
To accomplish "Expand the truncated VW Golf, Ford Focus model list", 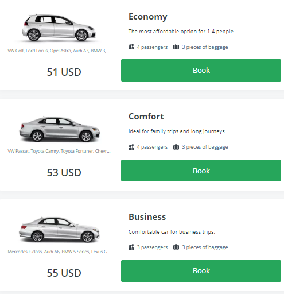I will [x=59, y=51].
